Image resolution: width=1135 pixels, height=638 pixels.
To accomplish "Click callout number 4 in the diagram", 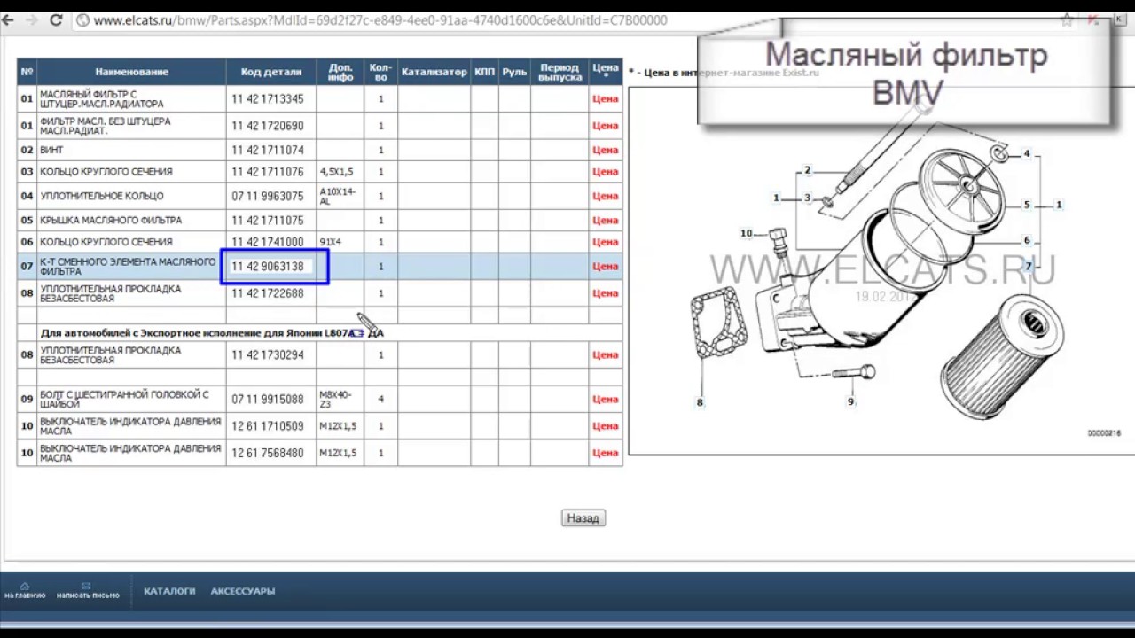I will pos(1027,153).
